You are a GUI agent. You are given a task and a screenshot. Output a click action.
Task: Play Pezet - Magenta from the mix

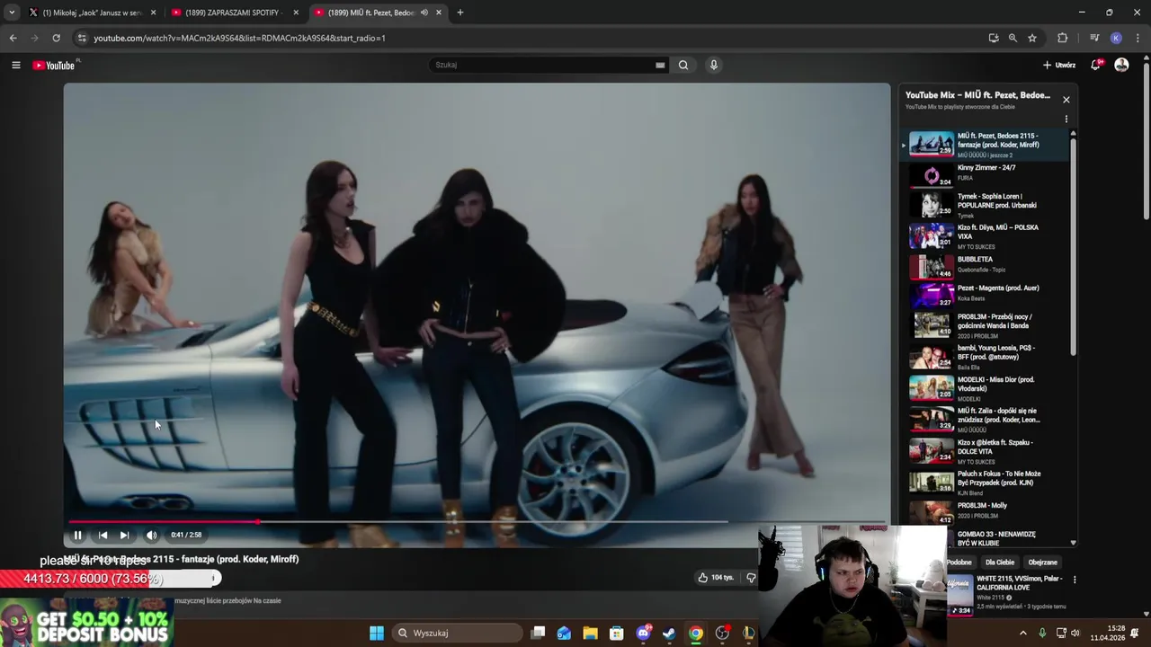coord(986,296)
